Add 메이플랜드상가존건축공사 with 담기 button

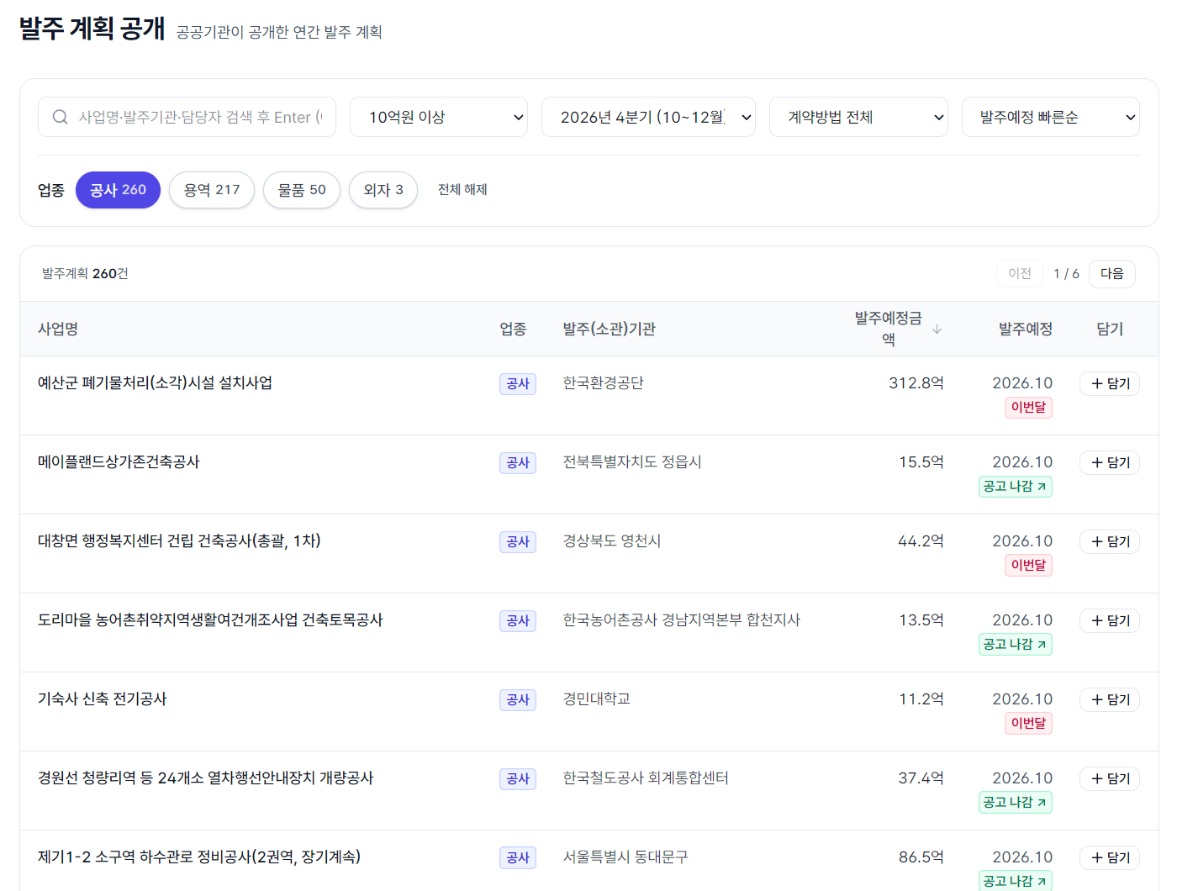tap(1110, 463)
